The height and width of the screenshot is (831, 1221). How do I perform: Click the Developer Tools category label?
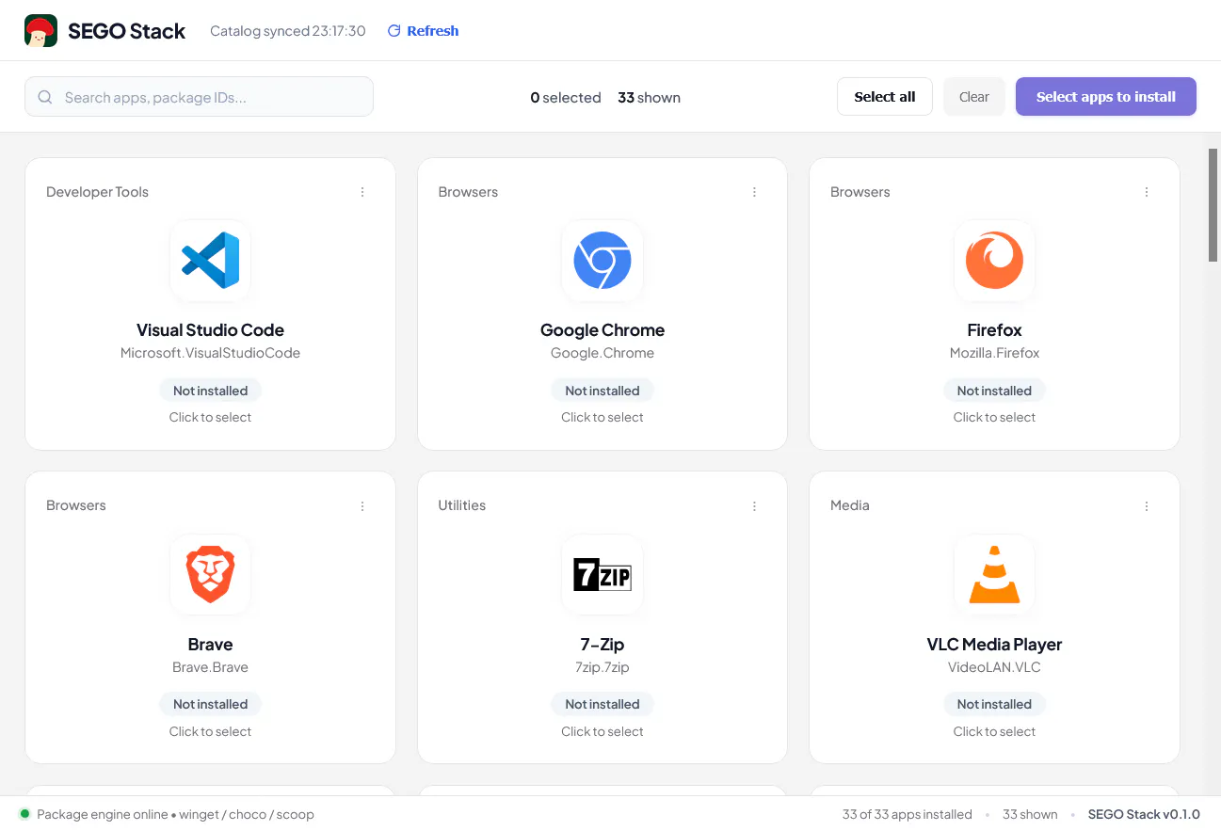tap(97, 192)
